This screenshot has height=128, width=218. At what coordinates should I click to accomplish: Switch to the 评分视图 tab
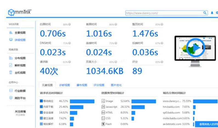99,85
